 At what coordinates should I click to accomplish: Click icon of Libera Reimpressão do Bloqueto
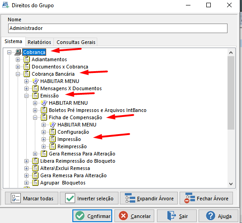pyautogui.click(x=35, y=161)
